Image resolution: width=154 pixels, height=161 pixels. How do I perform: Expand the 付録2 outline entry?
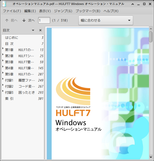[x=3, y=85]
